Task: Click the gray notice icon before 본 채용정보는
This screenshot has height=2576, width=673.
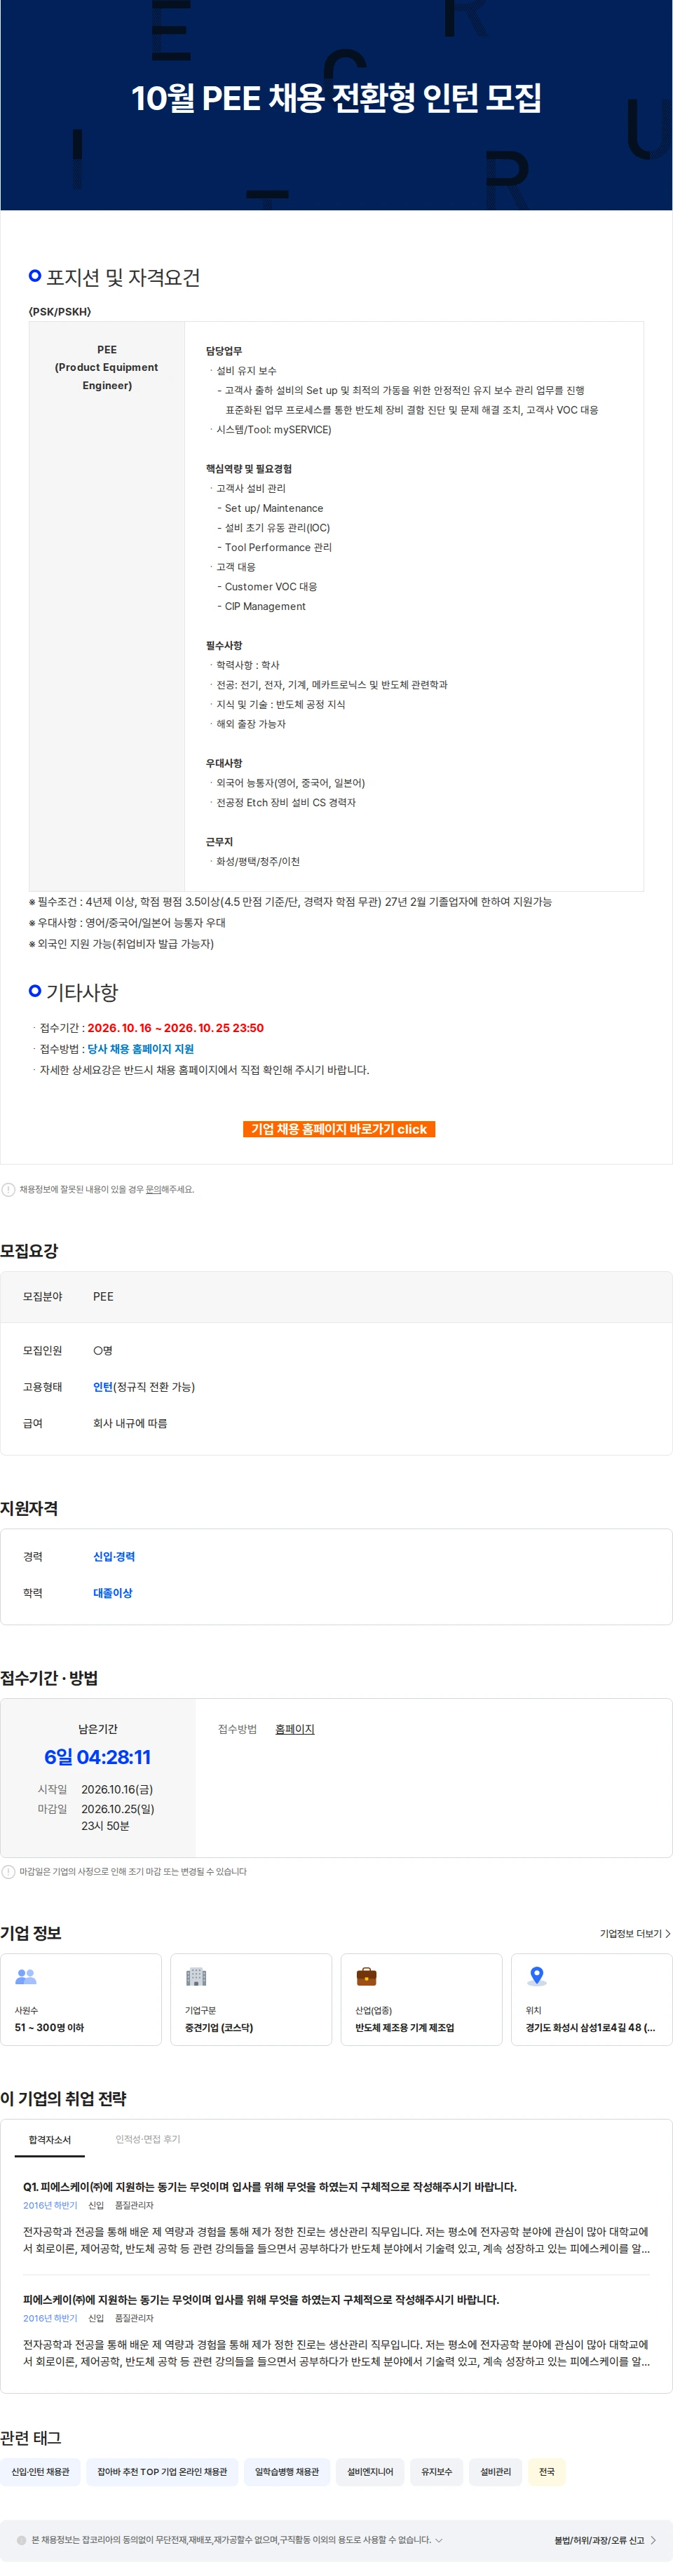Action: [22, 2540]
